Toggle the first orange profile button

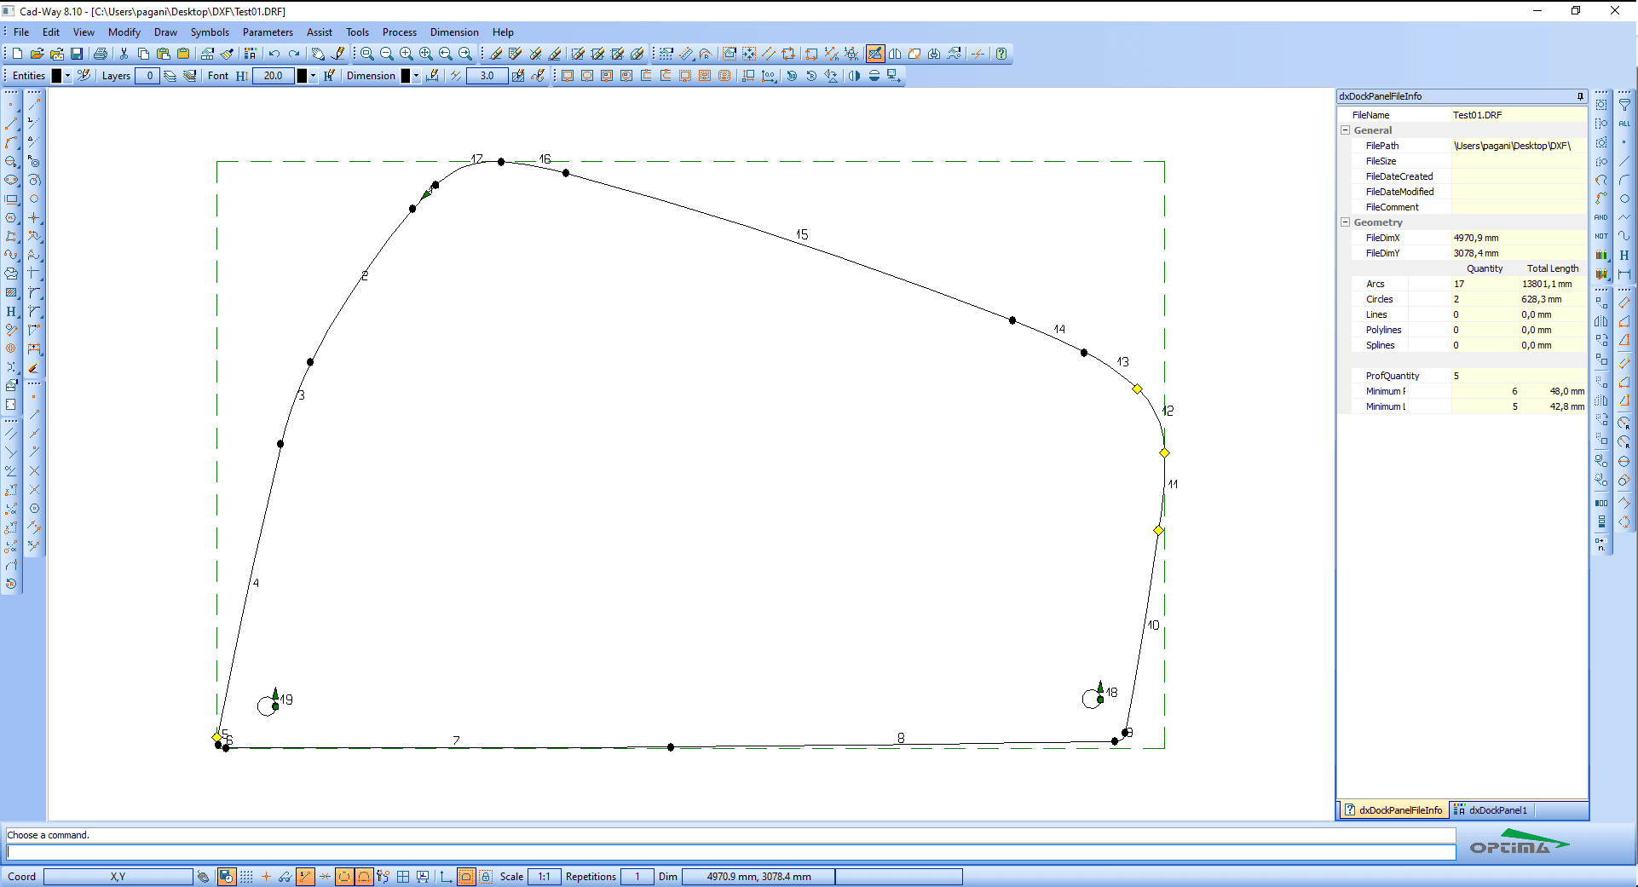[344, 877]
